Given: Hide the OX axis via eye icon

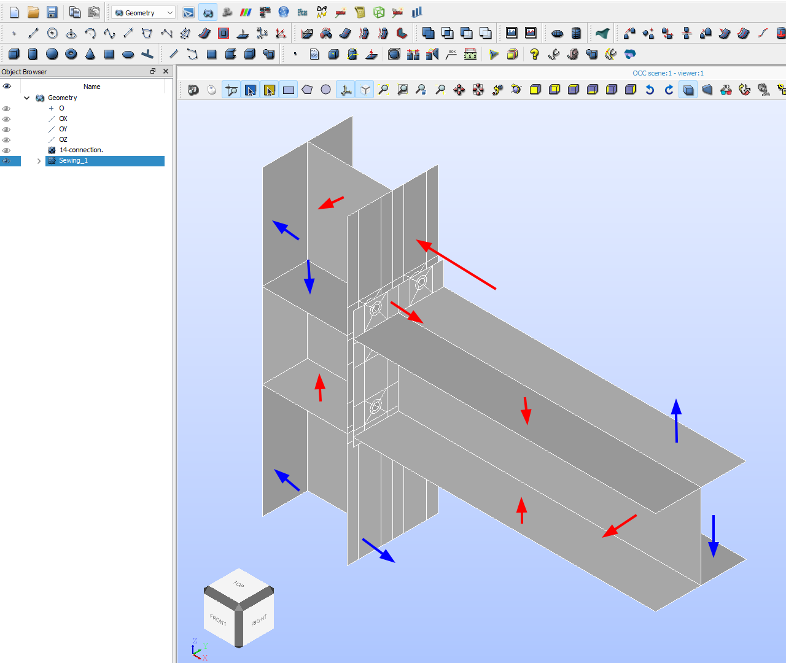Looking at the screenshot, I should [x=7, y=119].
